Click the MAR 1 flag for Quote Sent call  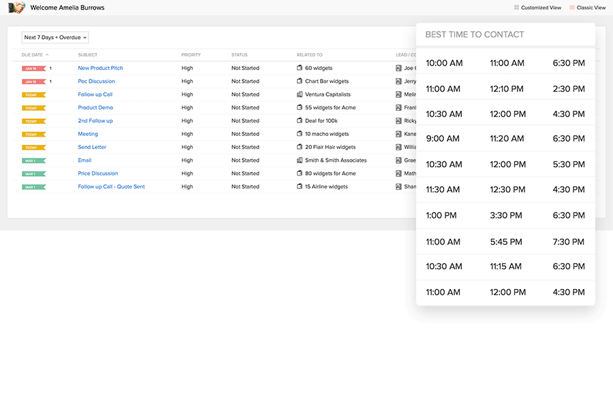click(x=33, y=187)
